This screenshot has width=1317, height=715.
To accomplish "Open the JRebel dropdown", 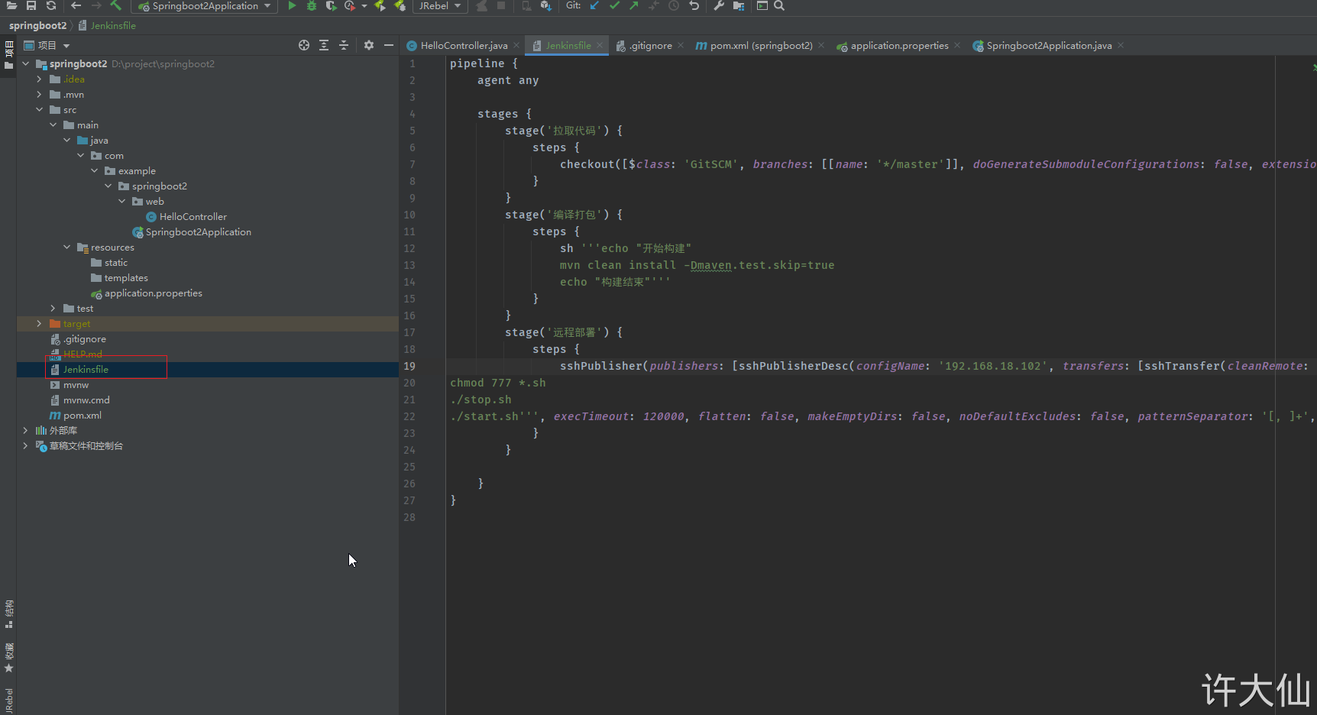I will coord(440,6).
